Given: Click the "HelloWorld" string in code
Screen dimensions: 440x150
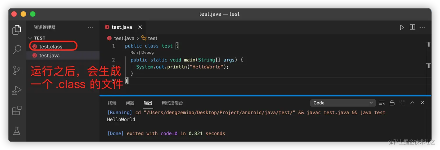Looking at the screenshot, I should [207, 67].
